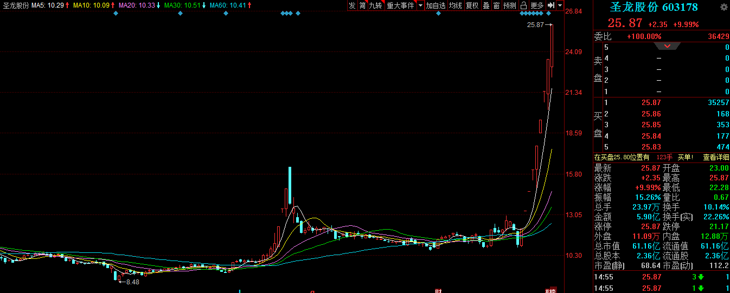
Task: Expand the dropdown arrow beside 重大事件
Action: coord(420,5)
